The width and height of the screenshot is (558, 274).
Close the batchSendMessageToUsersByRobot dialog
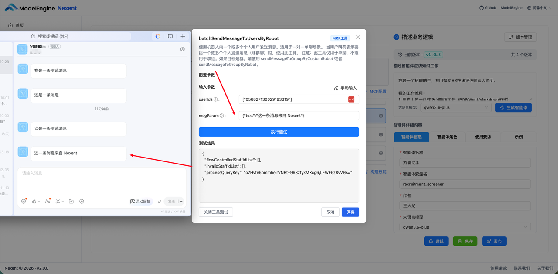358,38
